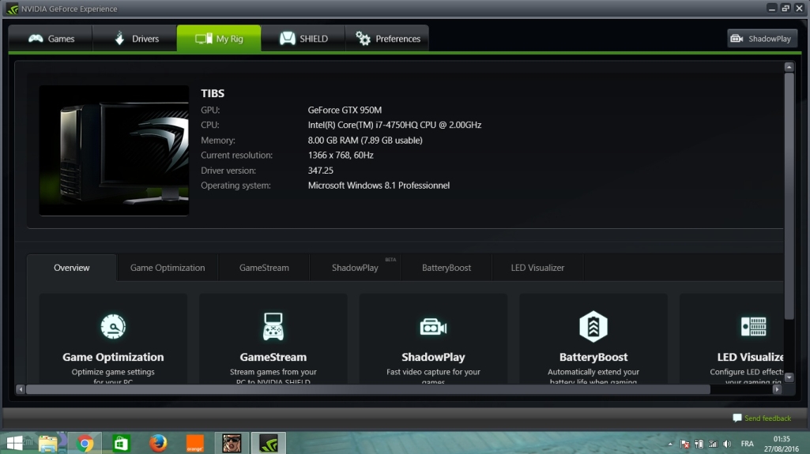810x454 pixels.
Task: Launch Firefox from the taskbar
Action: coord(158,443)
